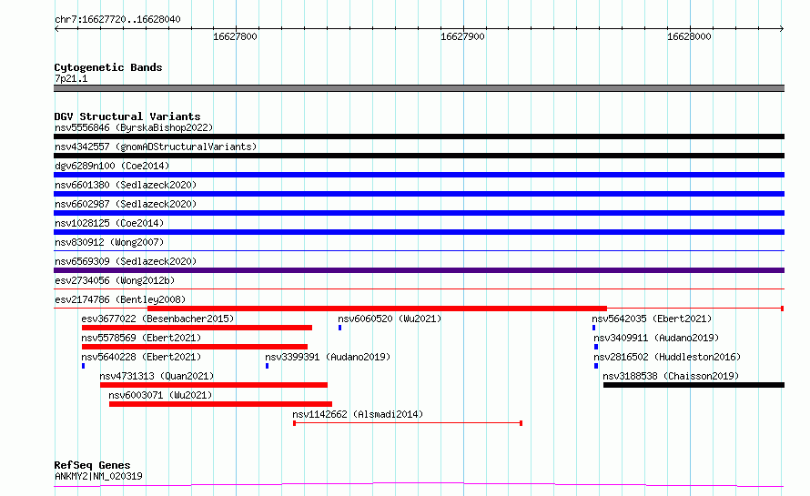
Task: Click the 7p21.1 band label
Action: [71, 78]
